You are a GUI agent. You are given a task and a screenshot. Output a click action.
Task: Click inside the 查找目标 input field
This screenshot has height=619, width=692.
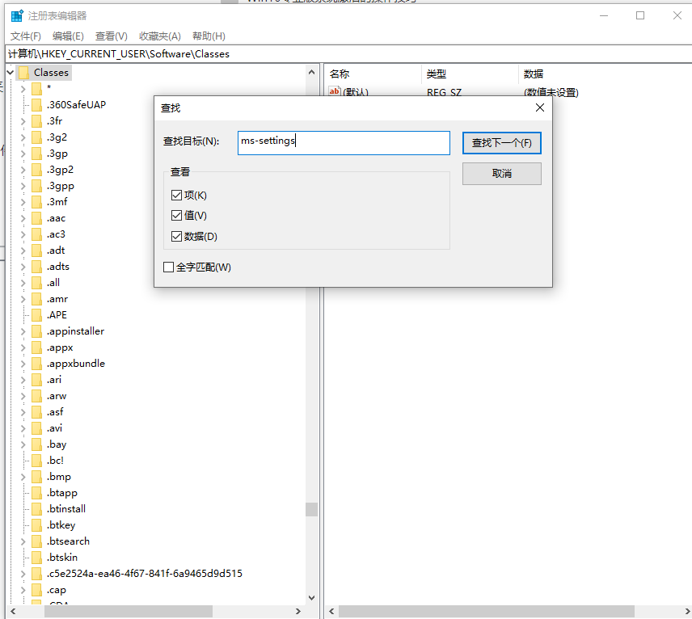(x=344, y=142)
